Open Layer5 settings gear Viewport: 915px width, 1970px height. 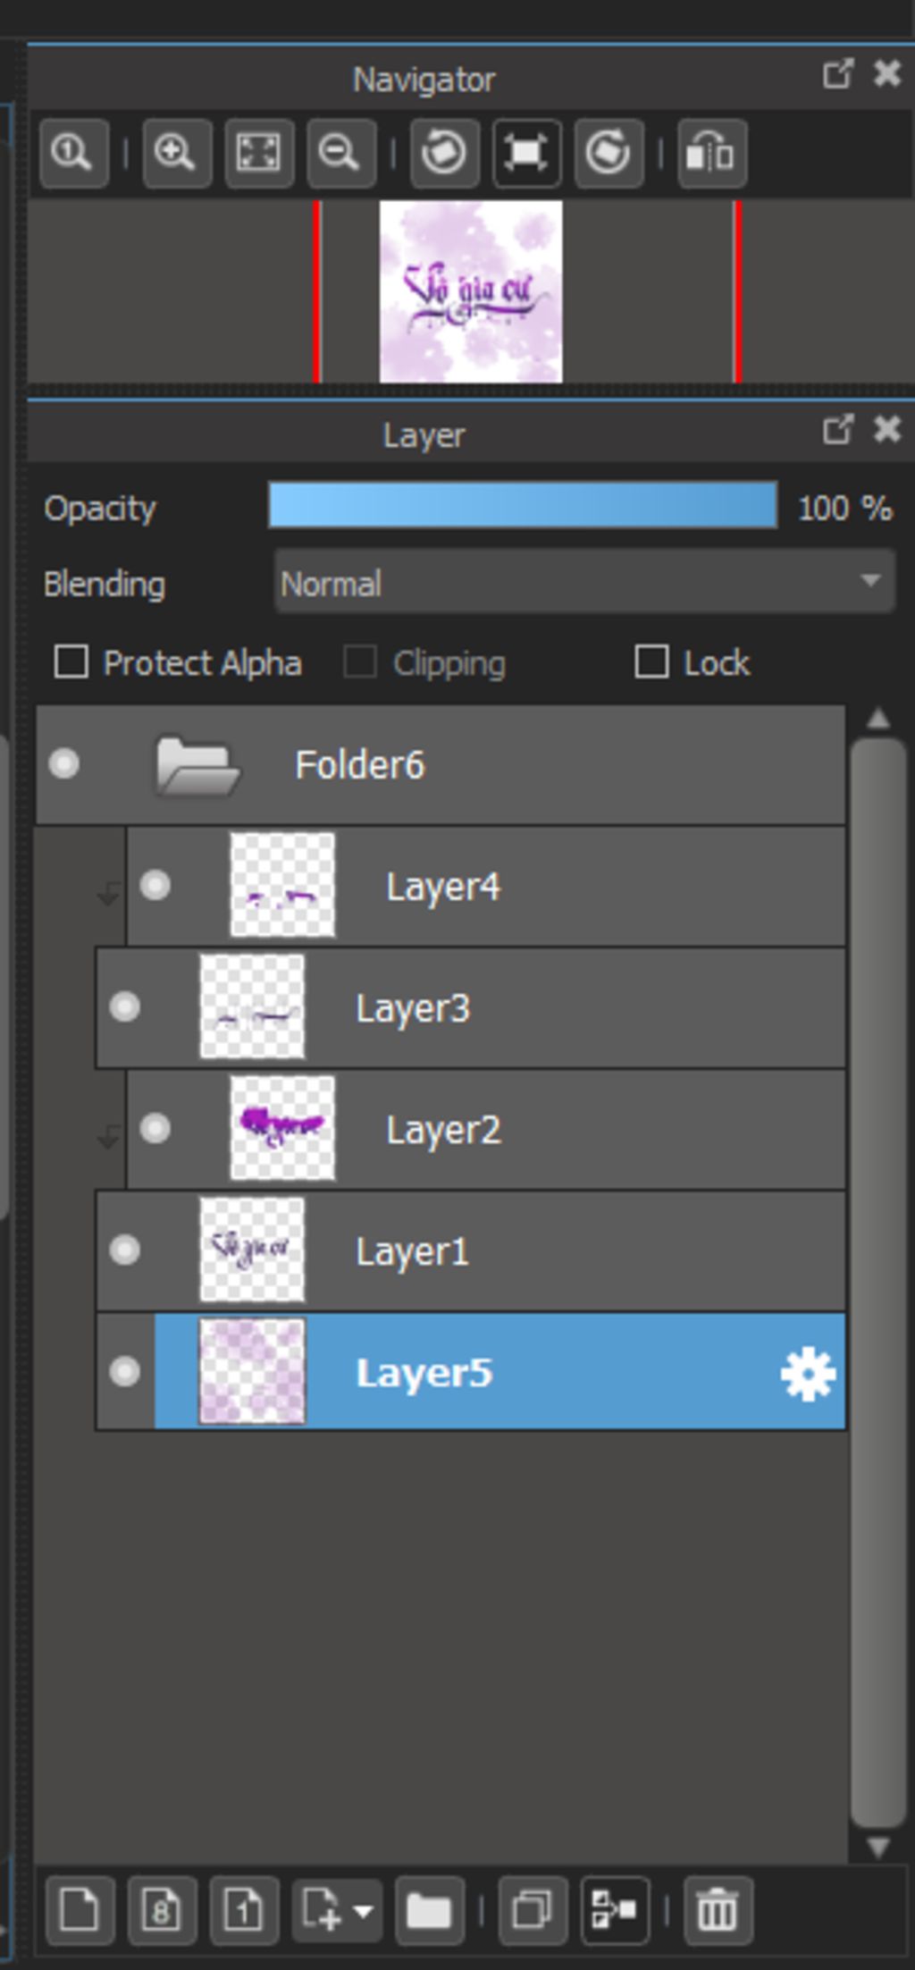[808, 1374]
